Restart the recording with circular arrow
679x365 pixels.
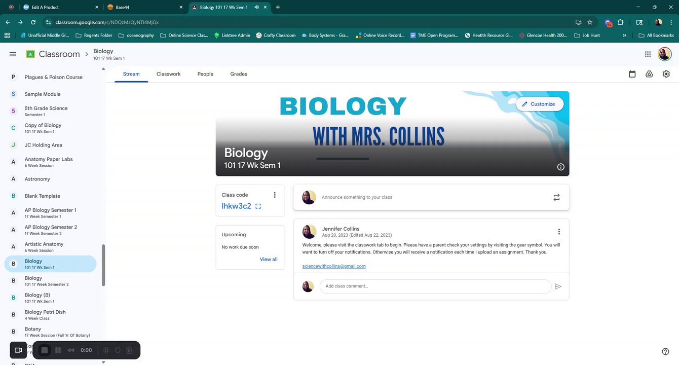[118, 350]
